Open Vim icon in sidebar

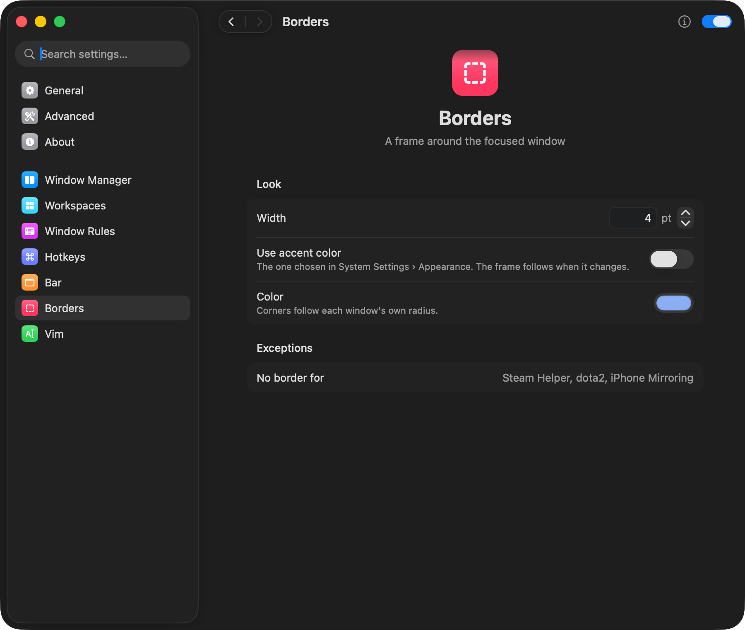pos(30,334)
